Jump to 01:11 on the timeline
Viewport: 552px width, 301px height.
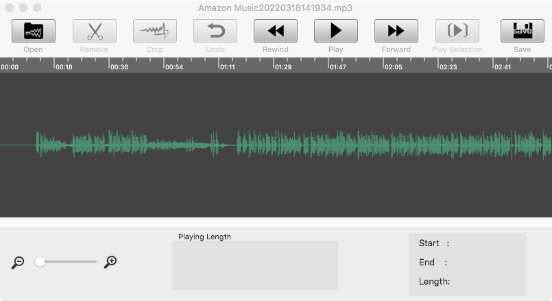(x=228, y=67)
